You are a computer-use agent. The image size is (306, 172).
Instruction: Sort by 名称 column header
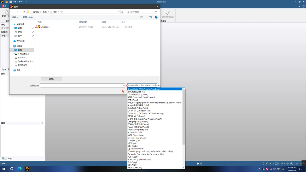click(x=40, y=22)
